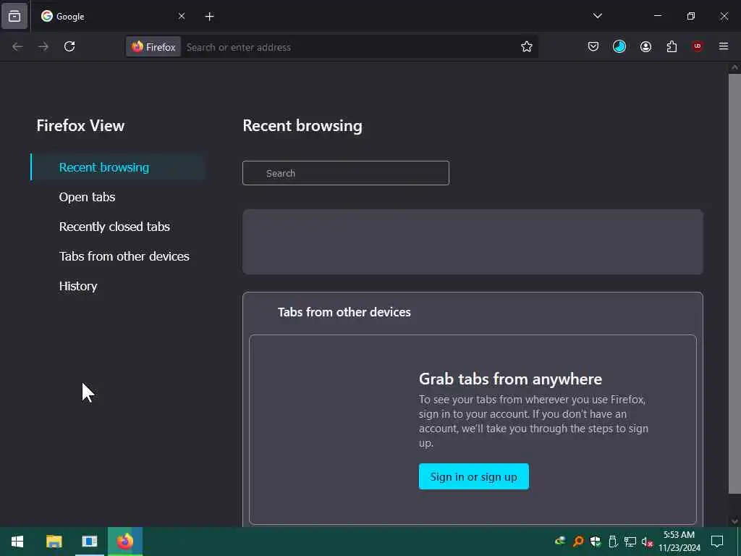Click the Tabs from other devices card header
This screenshot has height=556, width=741.
(344, 312)
